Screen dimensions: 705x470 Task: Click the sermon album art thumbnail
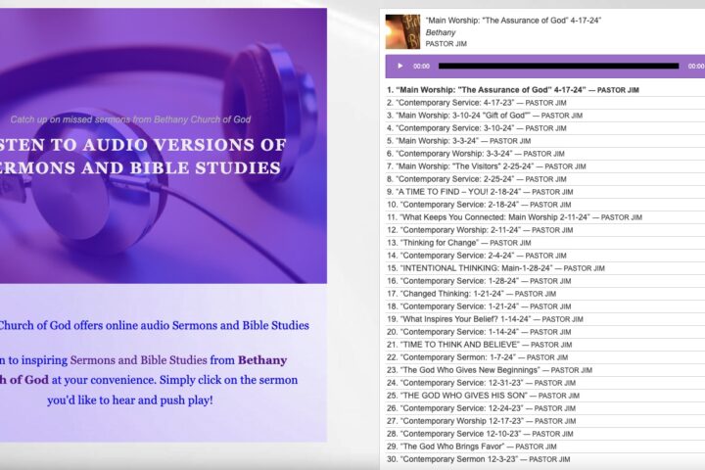pos(402,31)
